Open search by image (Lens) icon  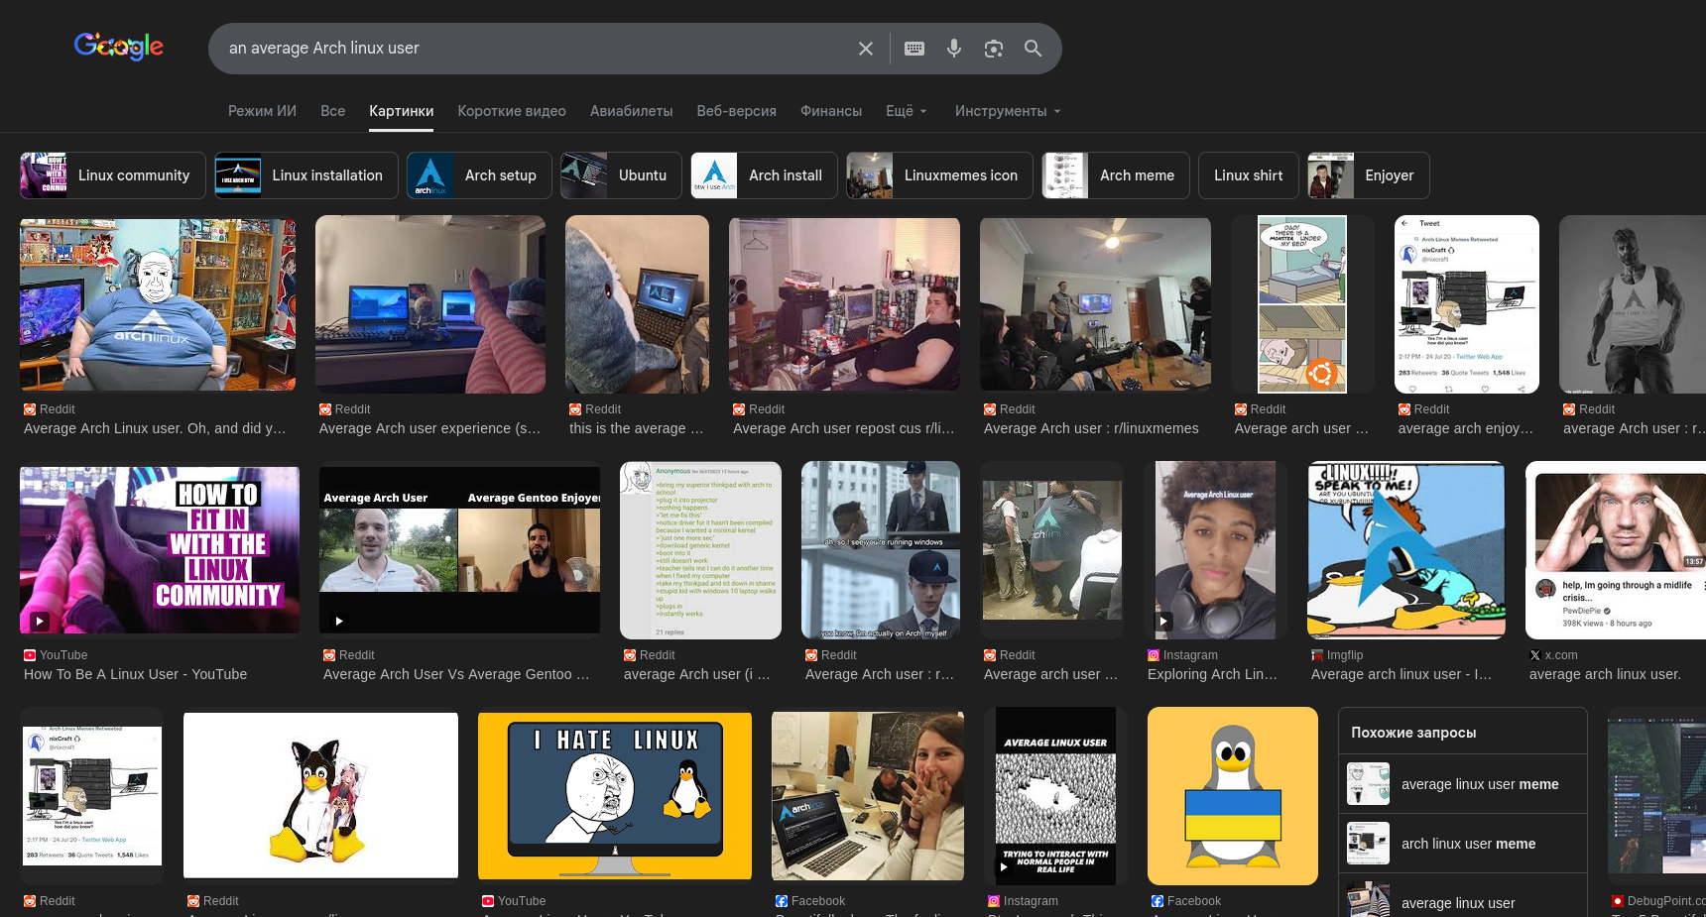click(994, 49)
